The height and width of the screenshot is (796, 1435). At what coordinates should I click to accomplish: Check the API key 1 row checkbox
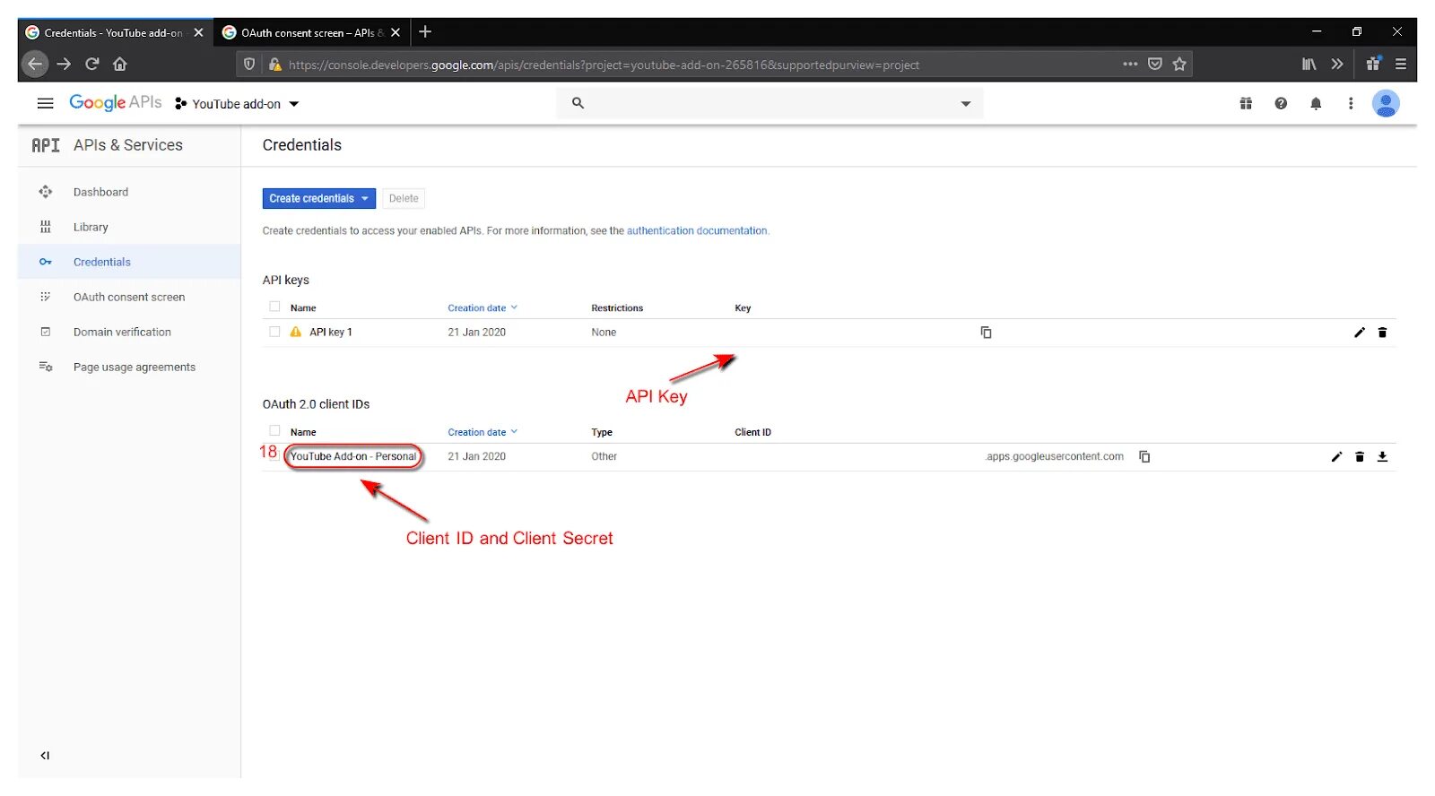pos(274,332)
